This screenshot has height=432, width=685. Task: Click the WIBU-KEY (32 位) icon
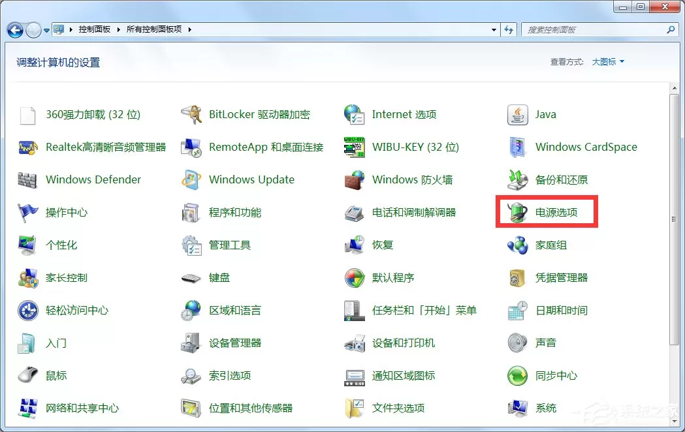pyautogui.click(x=355, y=147)
